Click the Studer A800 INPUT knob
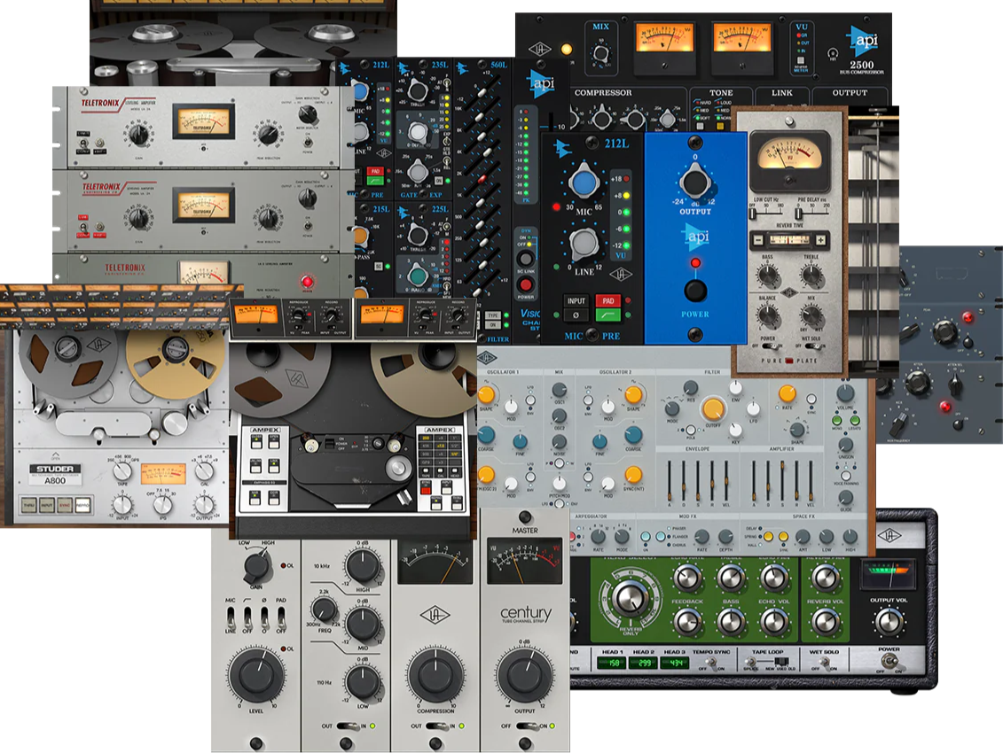Image resolution: width=1003 pixels, height=753 pixels. (x=122, y=504)
